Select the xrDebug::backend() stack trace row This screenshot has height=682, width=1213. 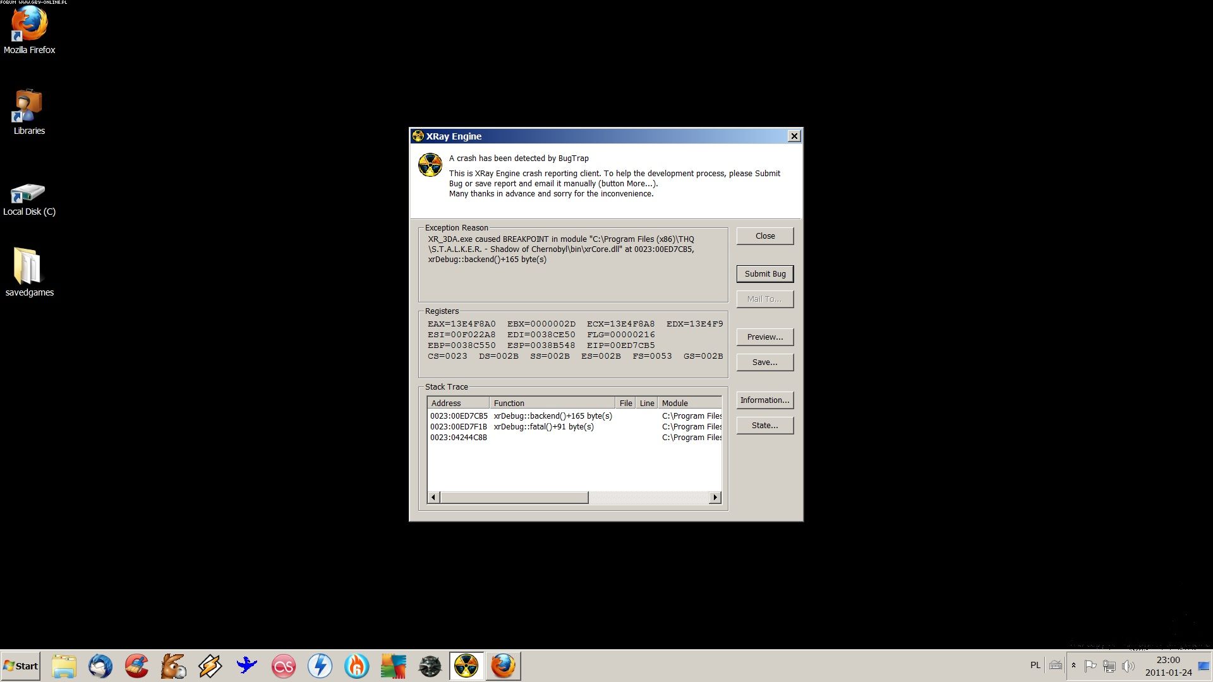(575, 416)
